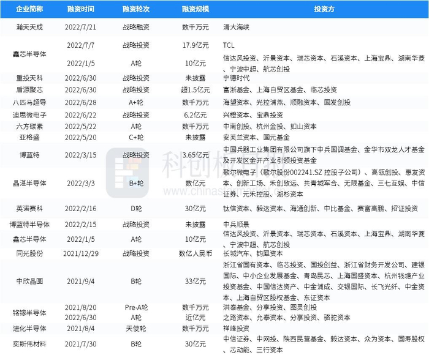
Task: Click the date 2022/6/28
Action: tap(81, 102)
